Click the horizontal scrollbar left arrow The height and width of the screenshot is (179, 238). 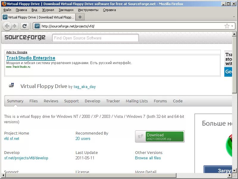4,175
